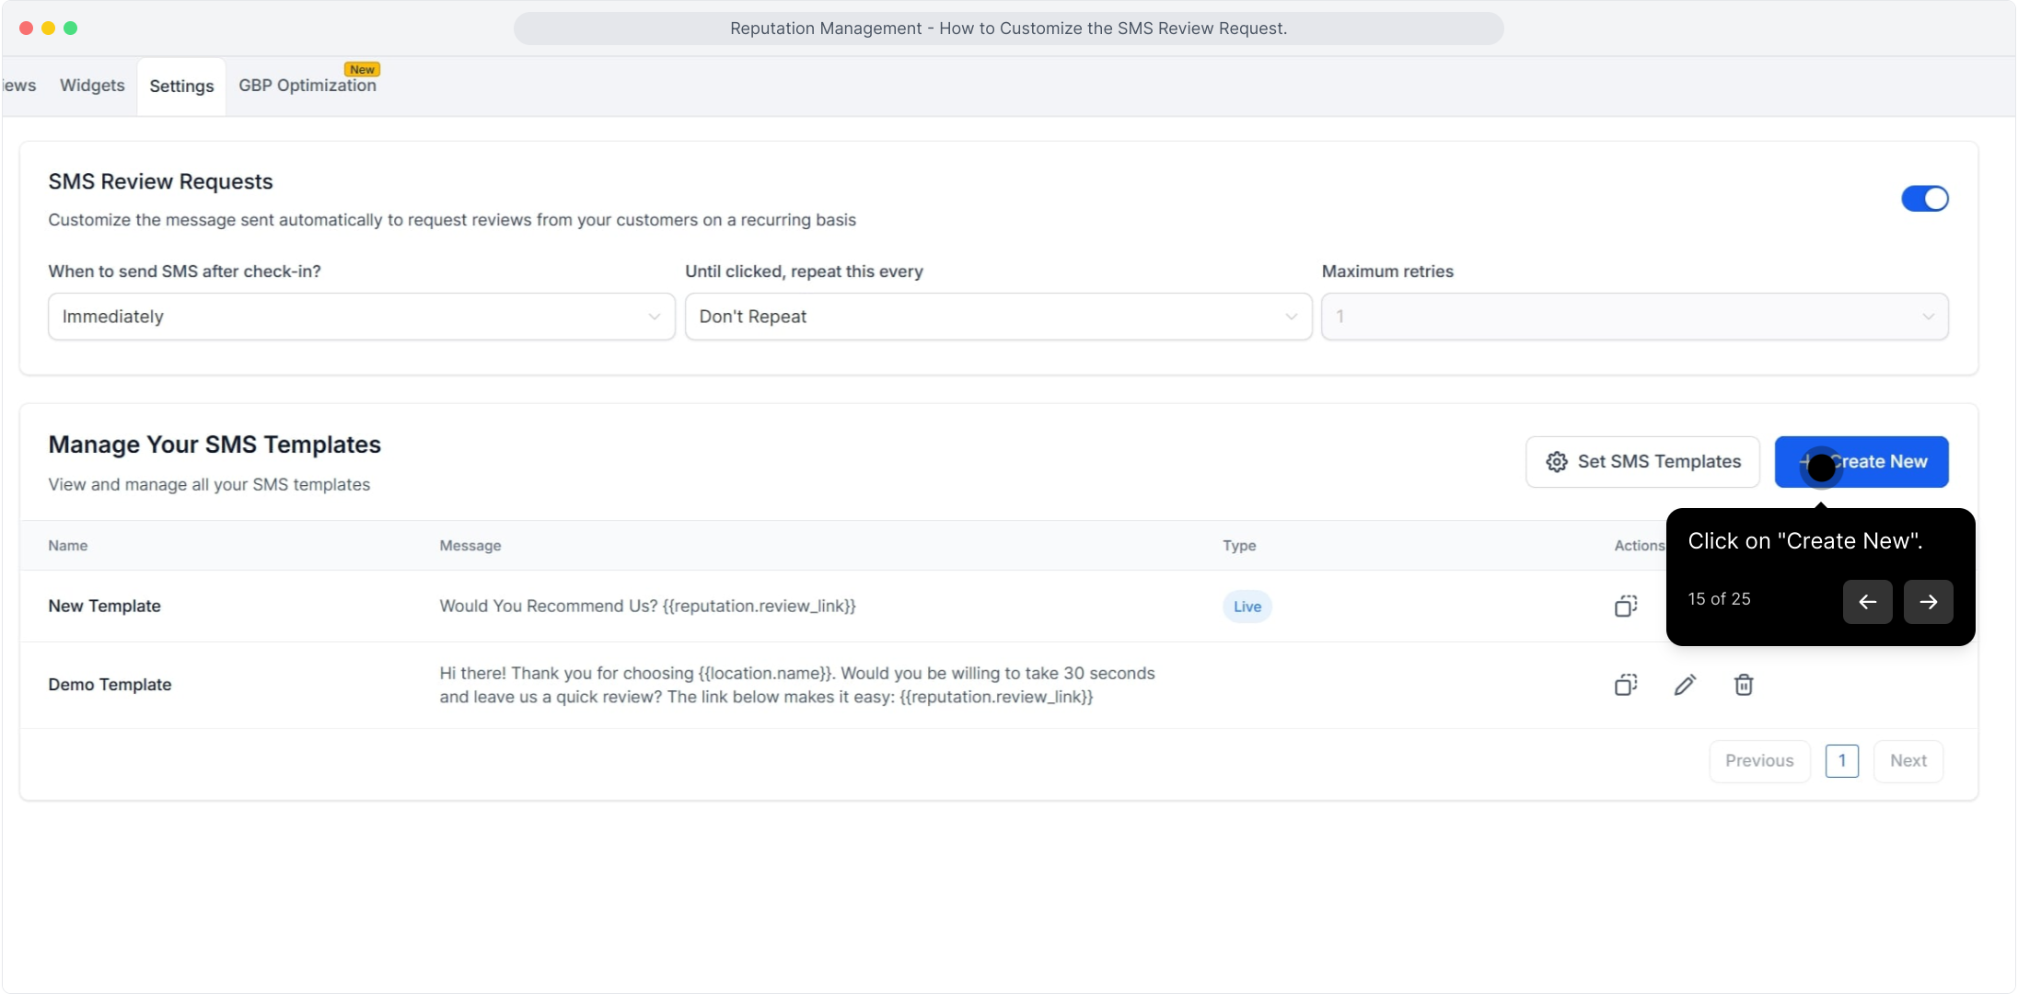Screen dimensions: 2018x994
Task: Click the 'New Template' name cell
Action: [104, 606]
